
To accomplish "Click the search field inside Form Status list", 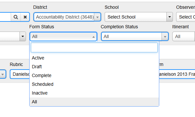I will click(x=94, y=47).
